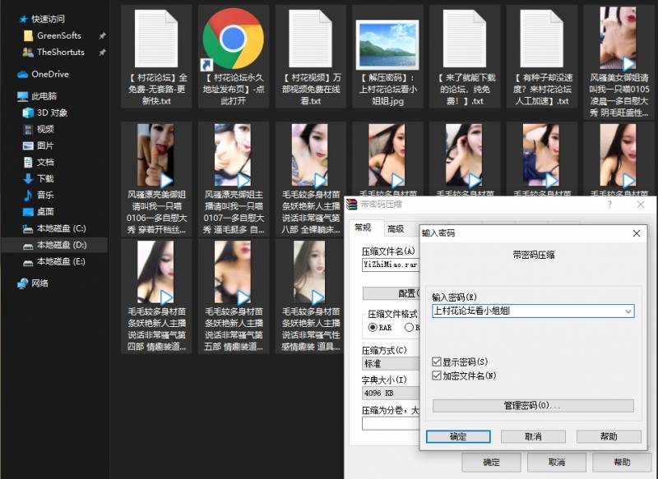Switch to the 常规 tab
The height and width of the screenshot is (479, 658).
click(x=363, y=228)
